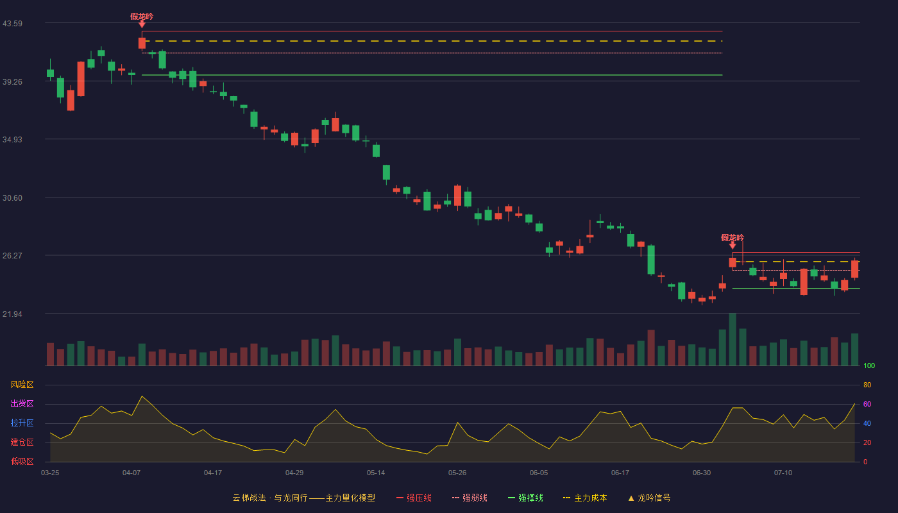Hide the 强弱线 series via legend label
898x513 pixels.
click(475, 498)
